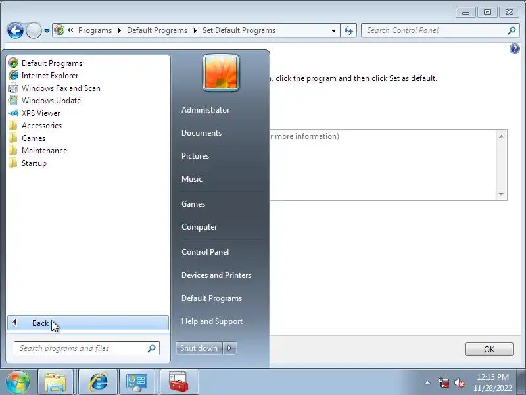This screenshot has height=395, width=526.
Task: Open Default Programs in Start menu right pane
Action: tap(211, 298)
